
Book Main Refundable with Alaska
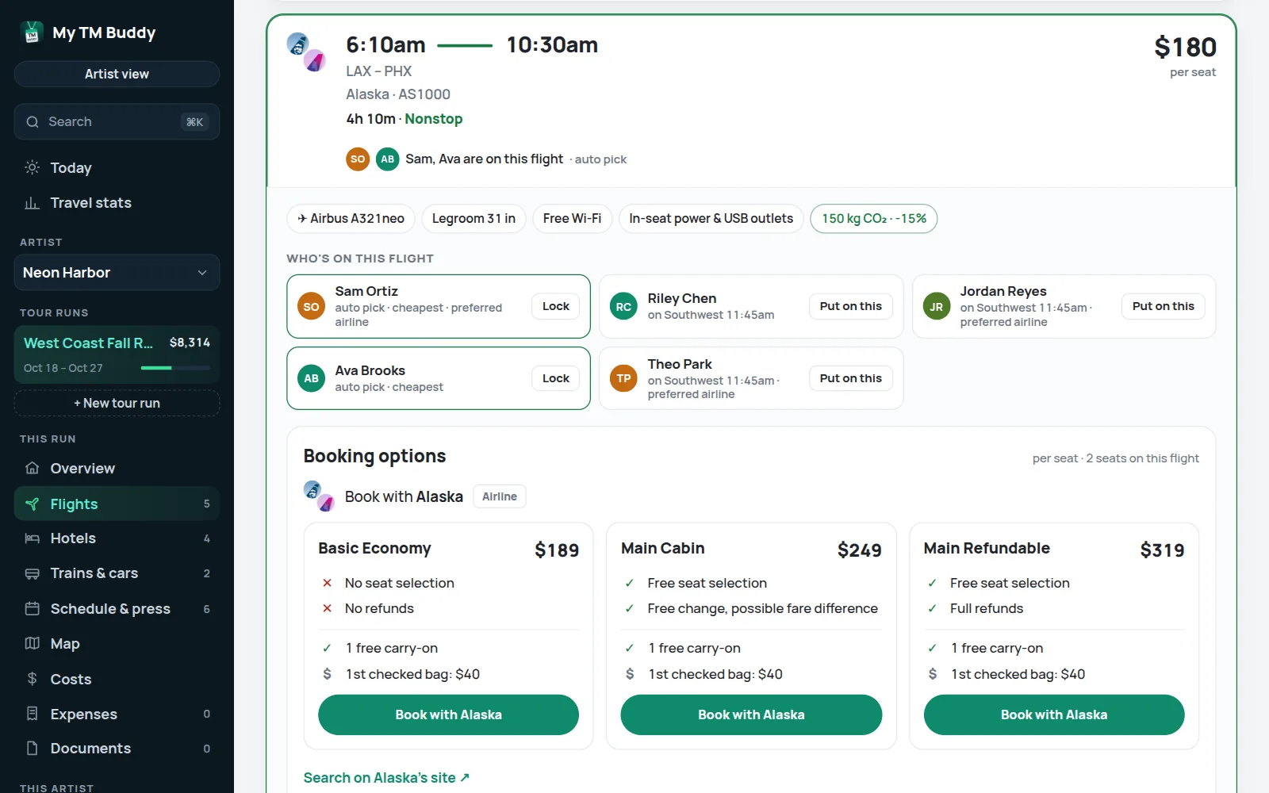1054,714
